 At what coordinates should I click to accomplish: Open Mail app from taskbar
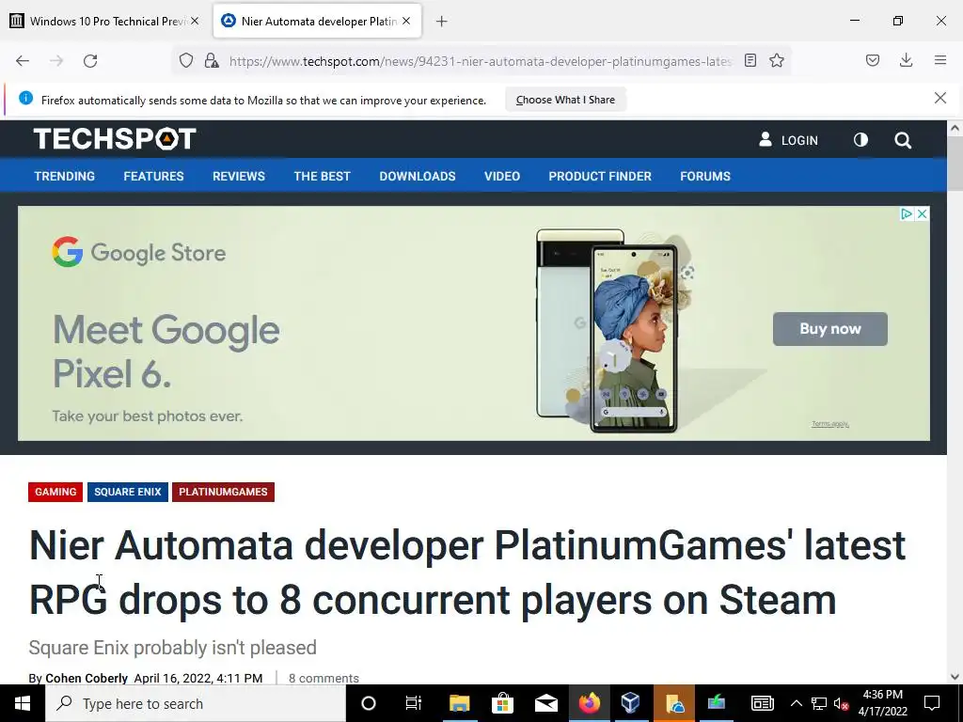click(546, 703)
